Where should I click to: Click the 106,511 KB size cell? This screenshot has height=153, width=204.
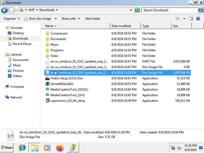click(182, 101)
